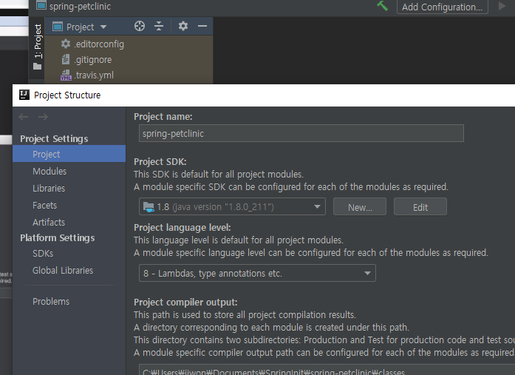Select the .gitignore file in the tree
Screen dimensions: 515x375
click(93, 60)
